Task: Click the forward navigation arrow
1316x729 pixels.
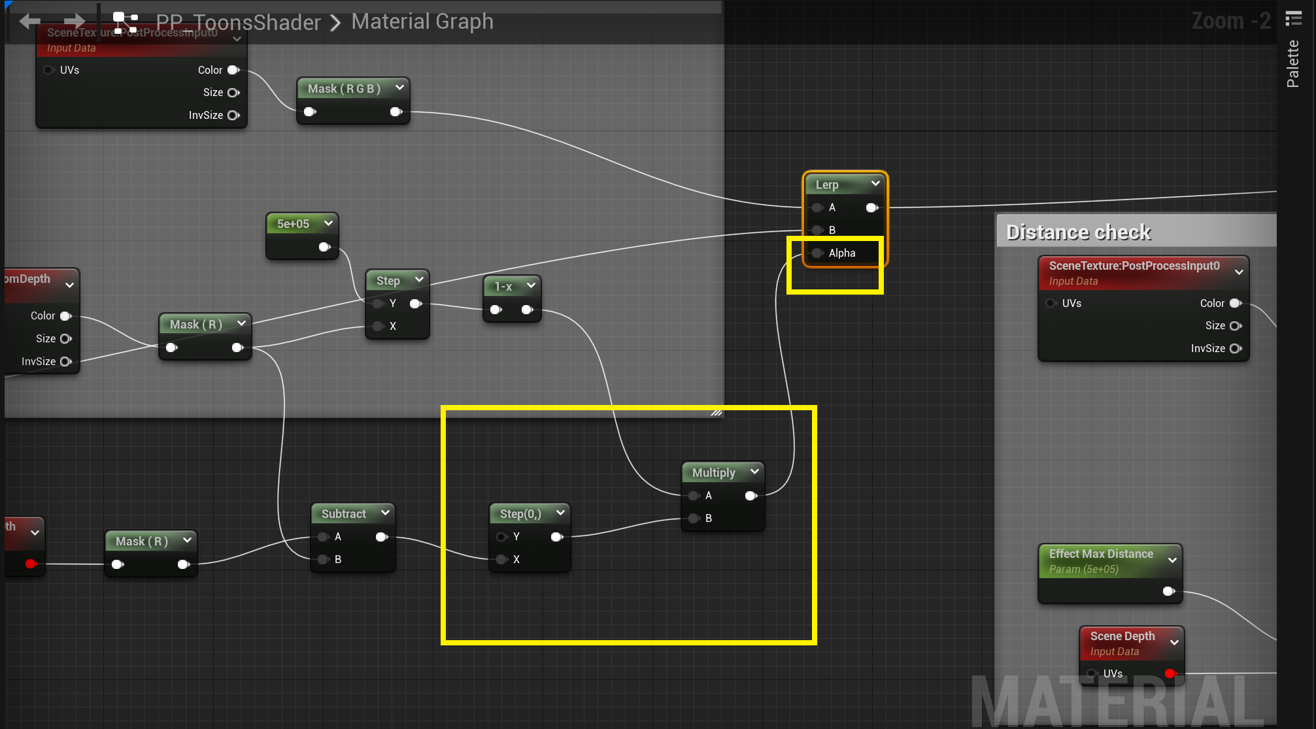Action: click(74, 22)
